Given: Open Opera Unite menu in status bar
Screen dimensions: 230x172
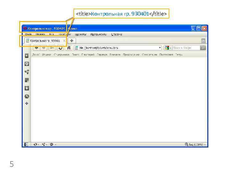Looking at the screenshot, I should [x=44, y=145].
